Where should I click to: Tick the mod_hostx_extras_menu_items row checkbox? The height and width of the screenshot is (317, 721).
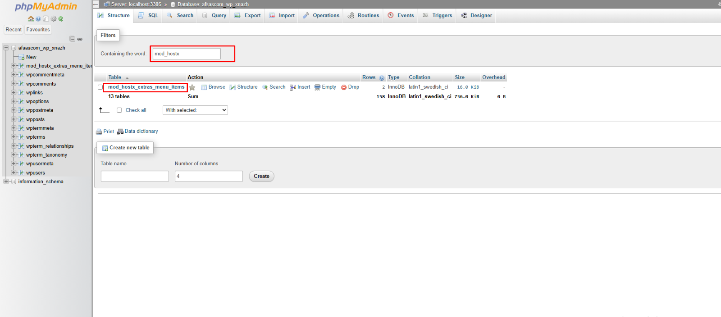pyautogui.click(x=100, y=87)
